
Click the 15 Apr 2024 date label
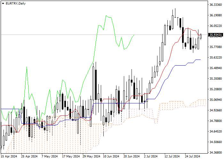coord(9,156)
